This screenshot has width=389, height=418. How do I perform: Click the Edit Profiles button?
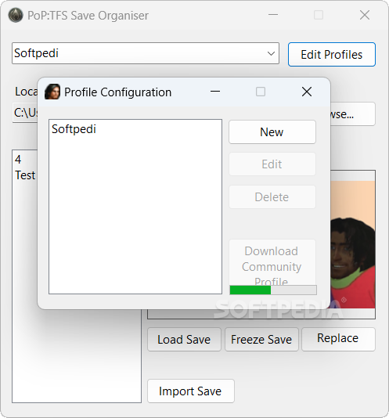[332, 54]
